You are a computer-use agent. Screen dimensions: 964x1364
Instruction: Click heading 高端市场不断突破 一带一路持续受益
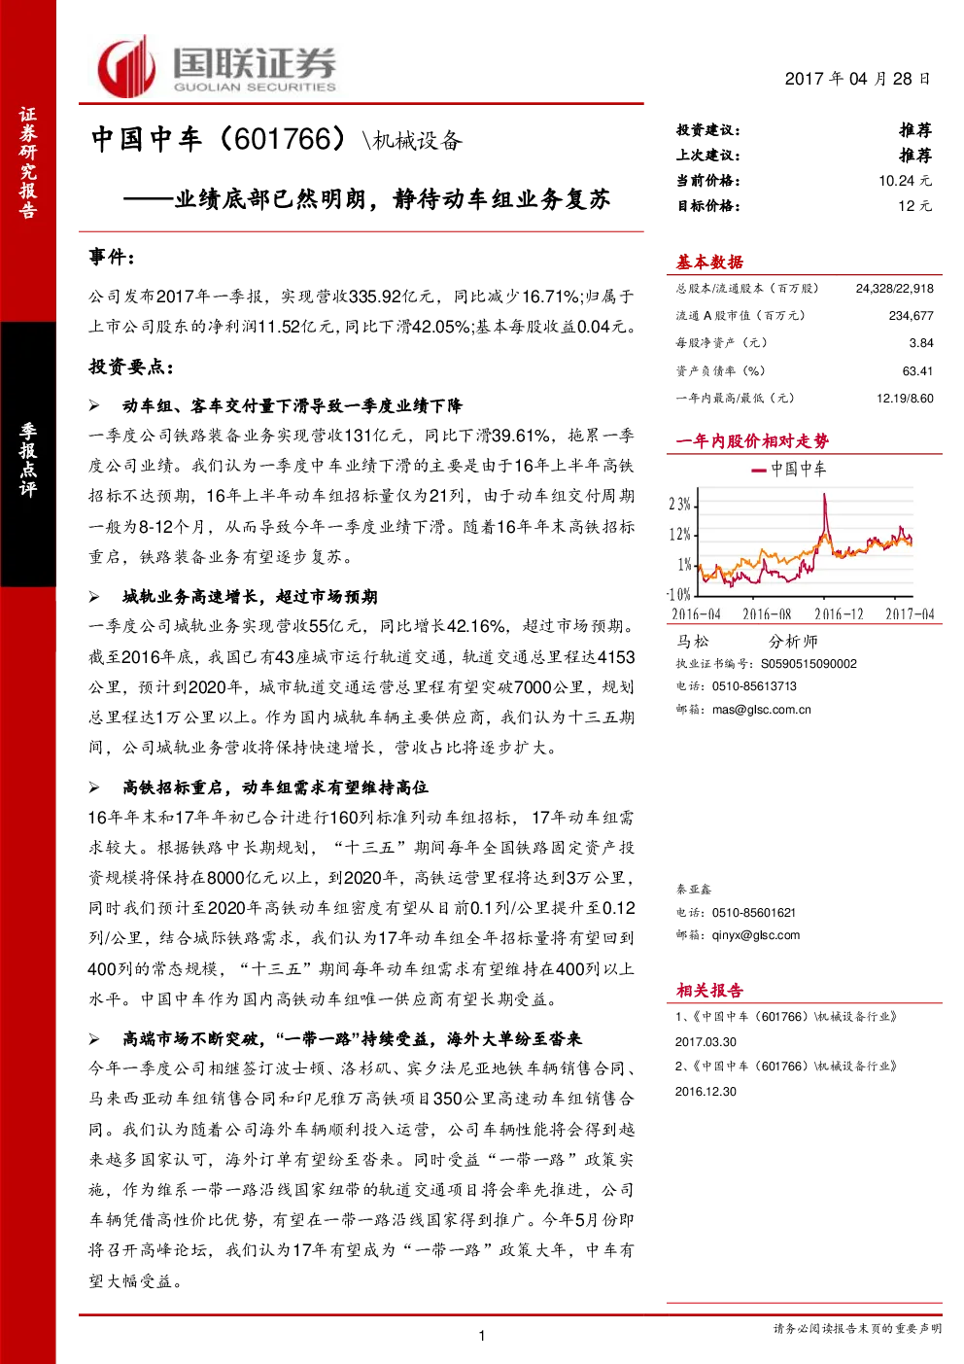(x=352, y=1039)
